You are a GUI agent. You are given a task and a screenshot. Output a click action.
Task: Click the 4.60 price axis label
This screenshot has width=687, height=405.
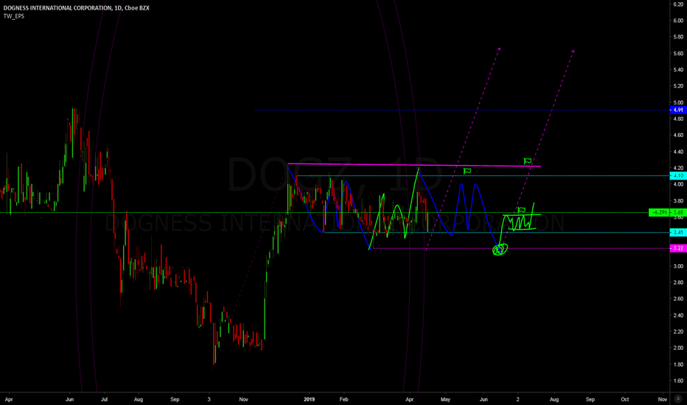coord(678,135)
